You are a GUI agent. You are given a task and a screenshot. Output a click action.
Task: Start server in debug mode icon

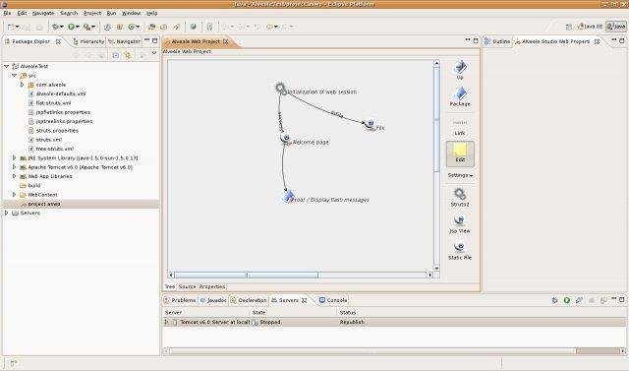pyautogui.click(x=554, y=300)
